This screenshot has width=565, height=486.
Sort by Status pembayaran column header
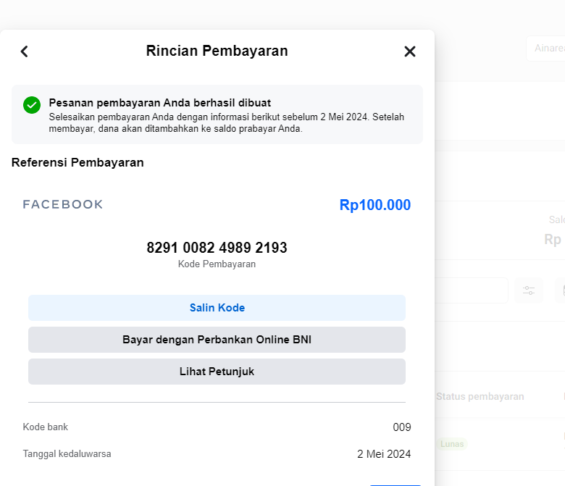point(480,397)
